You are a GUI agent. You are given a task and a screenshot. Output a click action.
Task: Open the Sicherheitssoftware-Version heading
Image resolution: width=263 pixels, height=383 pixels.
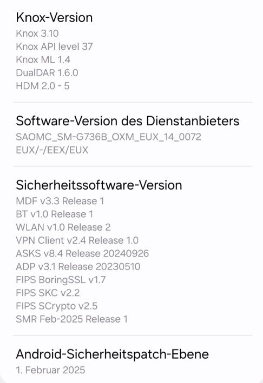point(99,185)
